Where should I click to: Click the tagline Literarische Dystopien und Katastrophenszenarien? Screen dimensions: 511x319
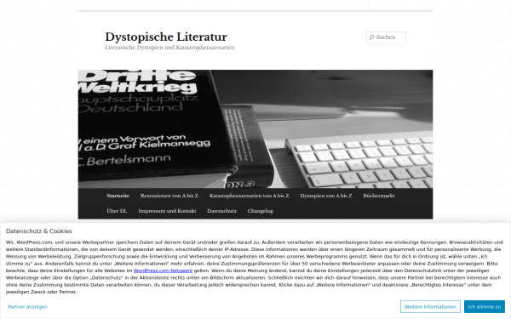pyautogui.click(x=169, y=48)
